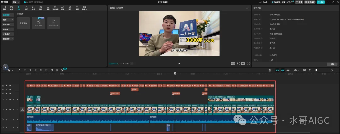Switch to the 文本 text tab
This screenshot has height=134, width=340.
pyautogui.click(x=19, y=8)
